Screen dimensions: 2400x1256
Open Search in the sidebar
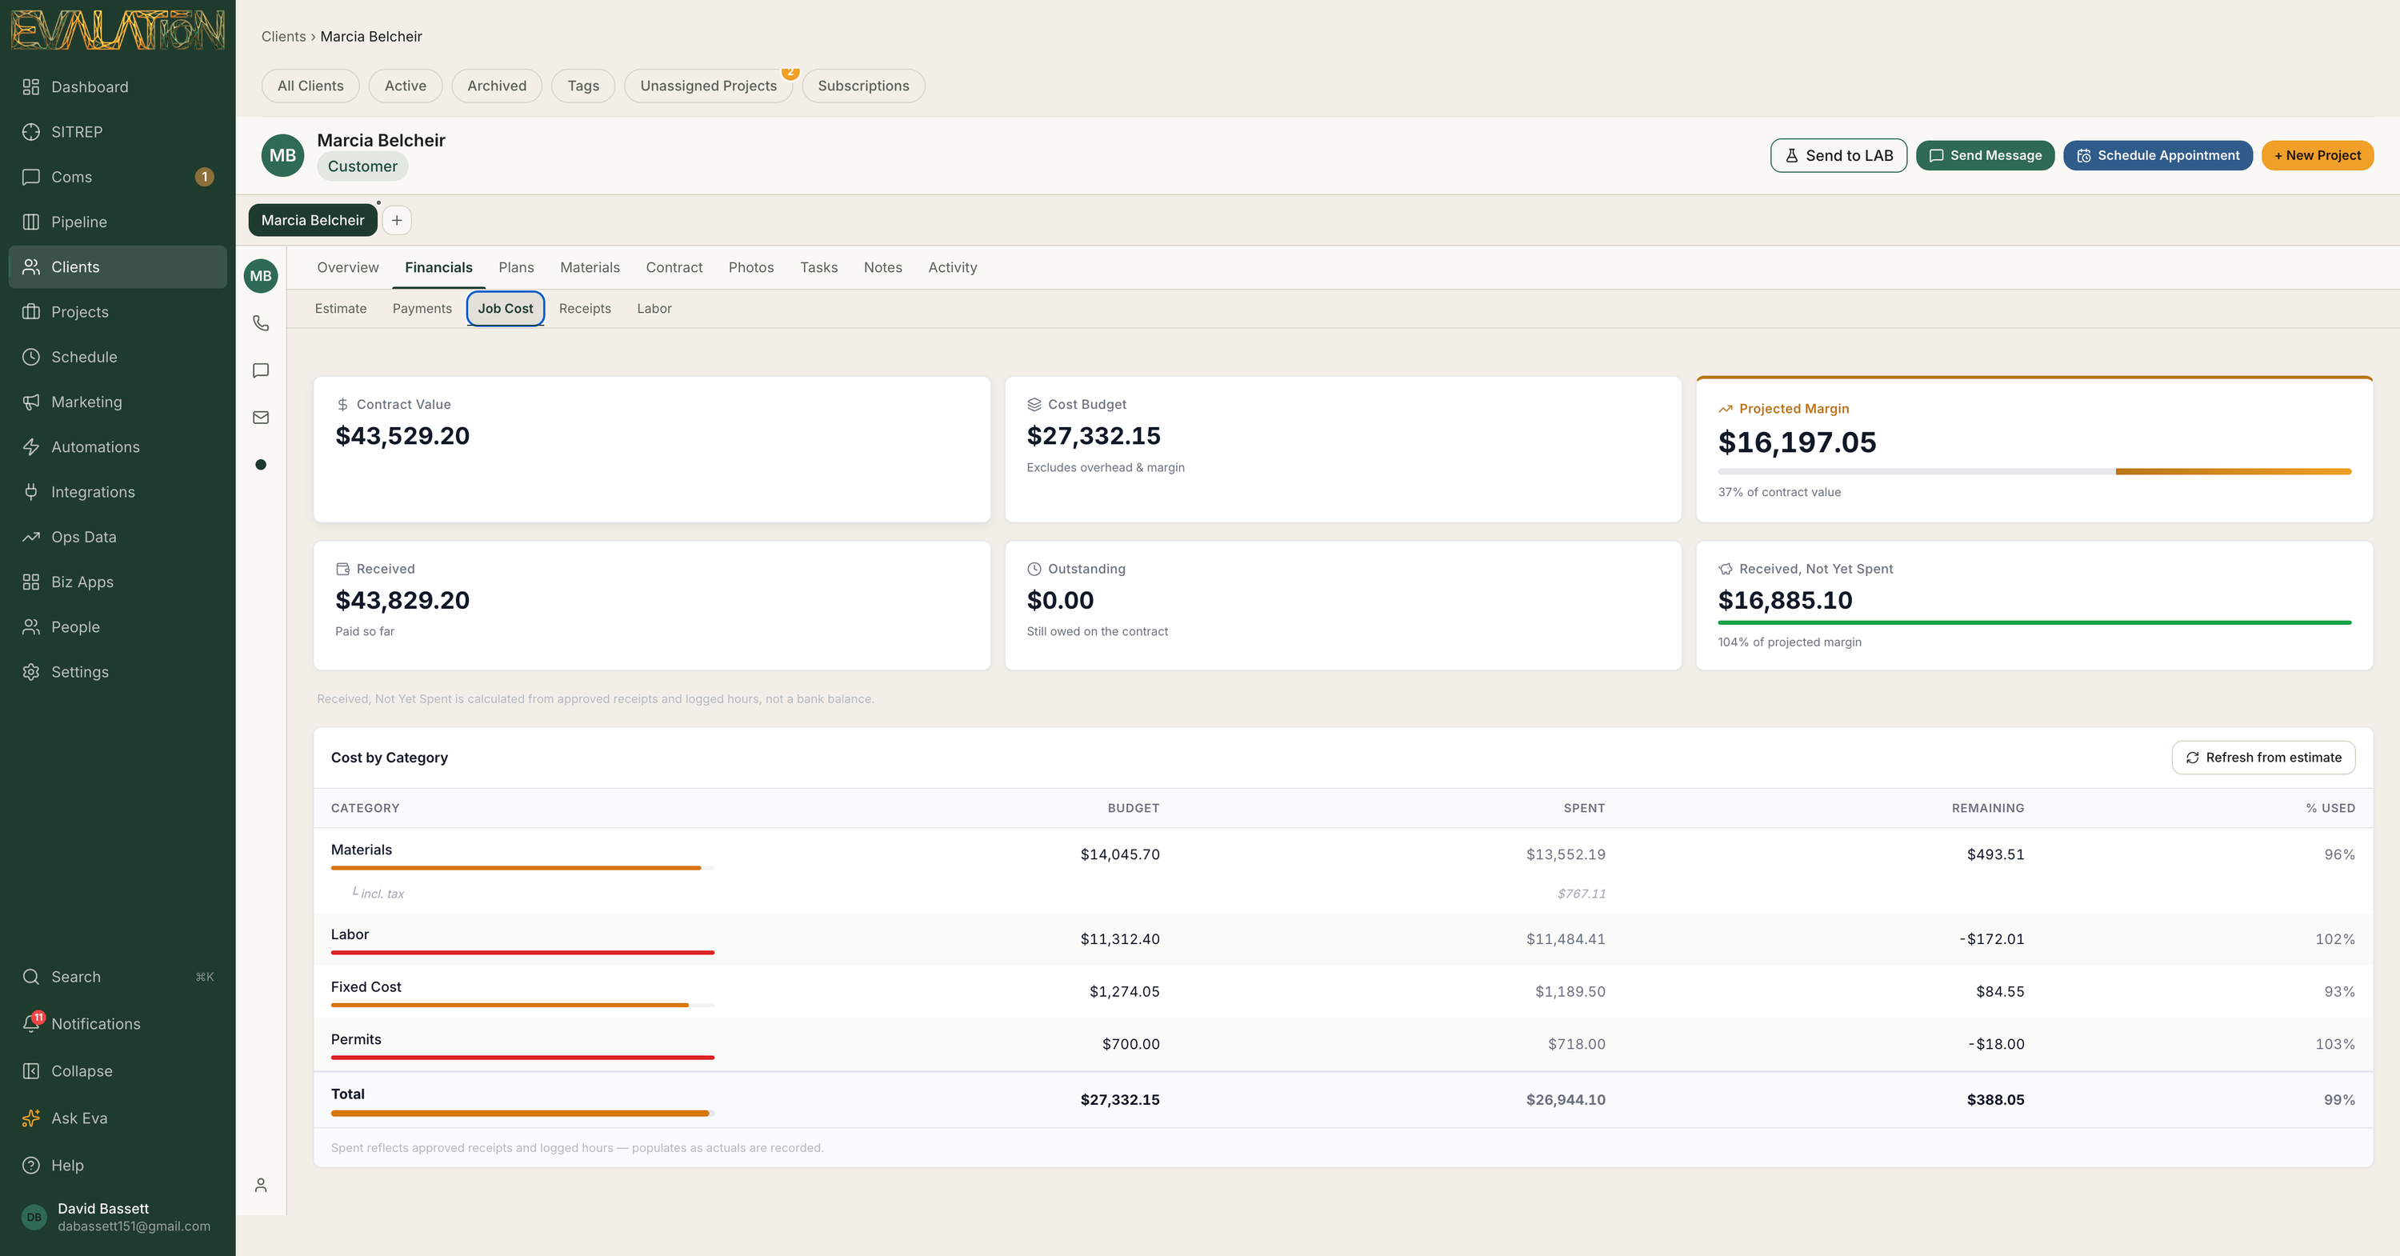coord(118,977)
